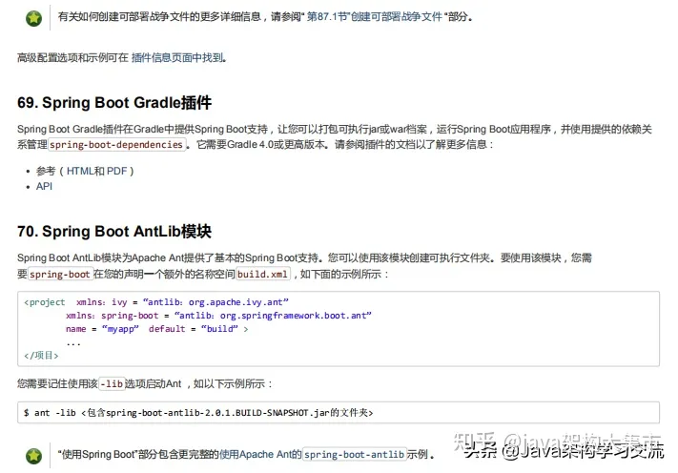Open the 使用Apache Ant的 spring-boot-antlib link
The height and width of the screenshot is (473, 678).
click(313, 455)
